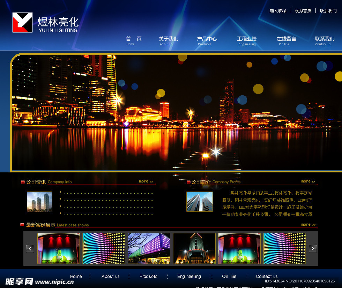The height and width of the screenshot is (288, 342).
Task: Click 设为首页 in the top bar
Action: tap(303, 11)
